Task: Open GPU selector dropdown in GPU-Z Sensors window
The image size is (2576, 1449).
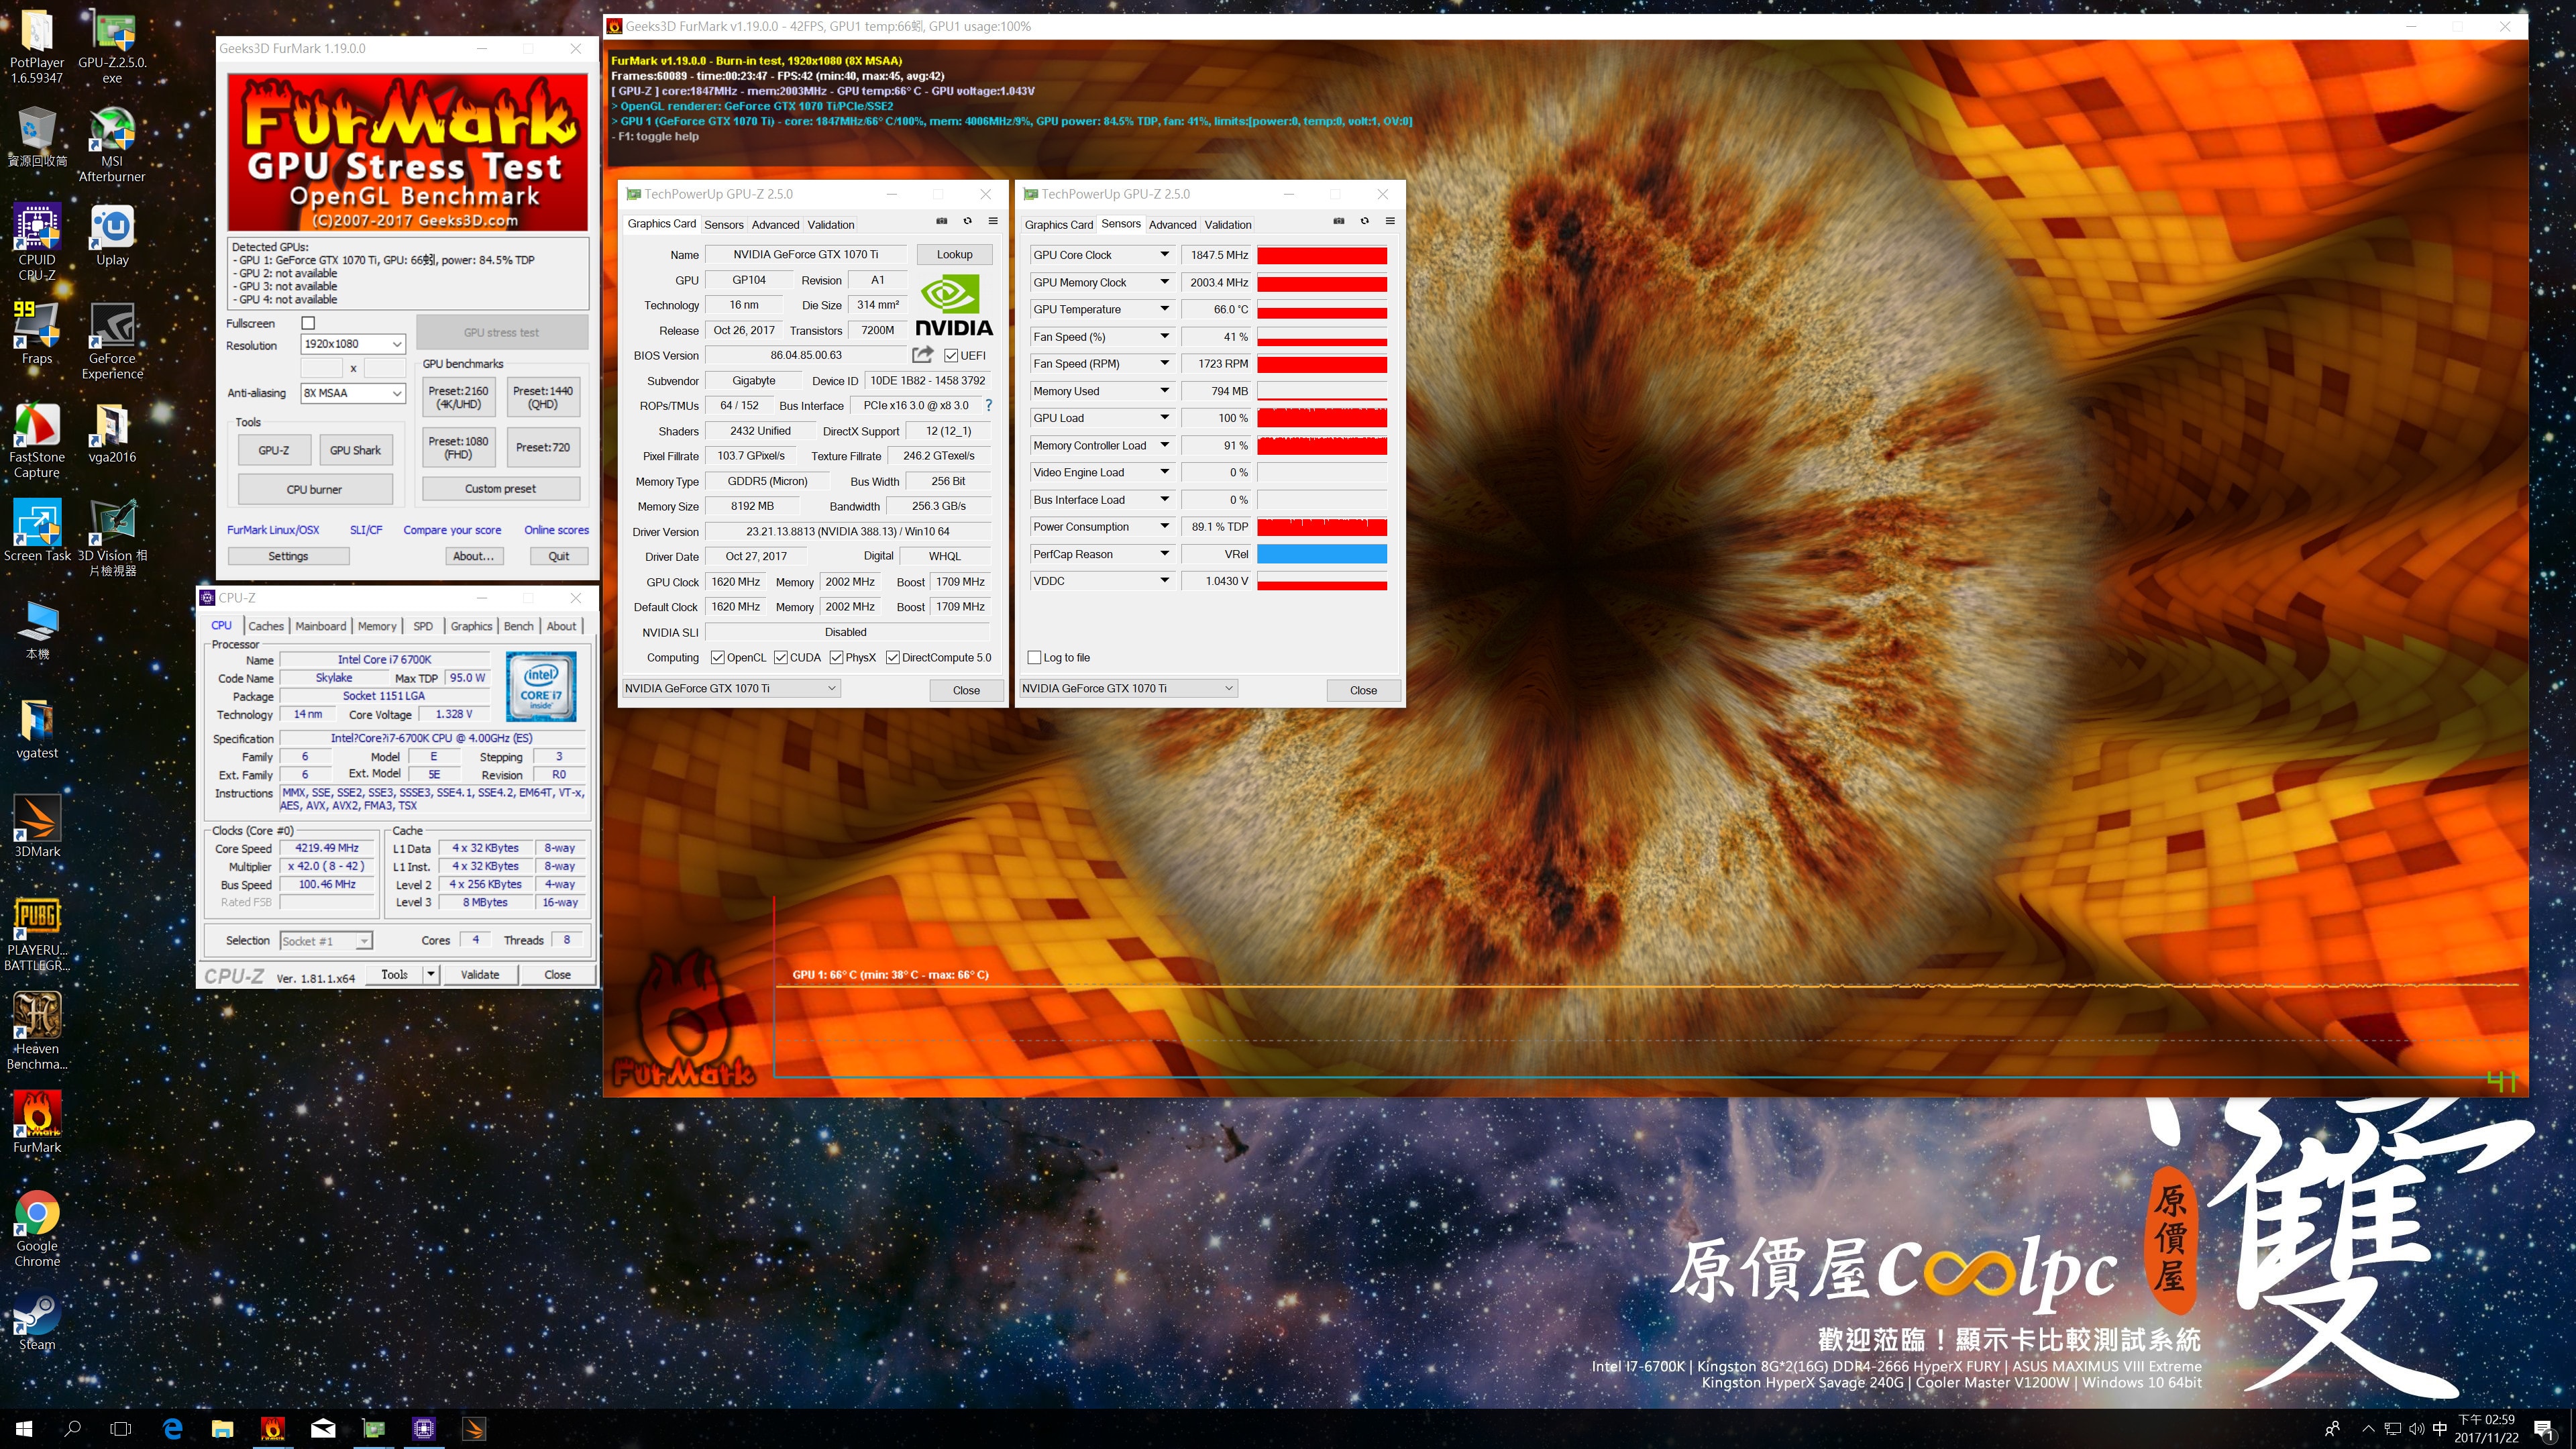Action: (1128, 688)
